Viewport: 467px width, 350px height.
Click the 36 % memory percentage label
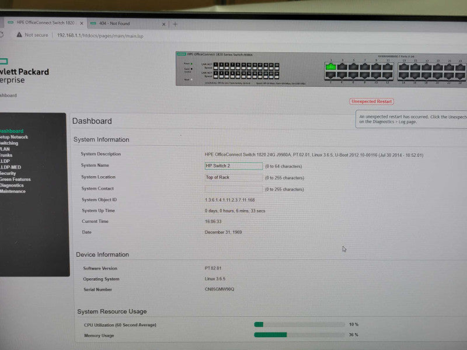click(353, 335)
